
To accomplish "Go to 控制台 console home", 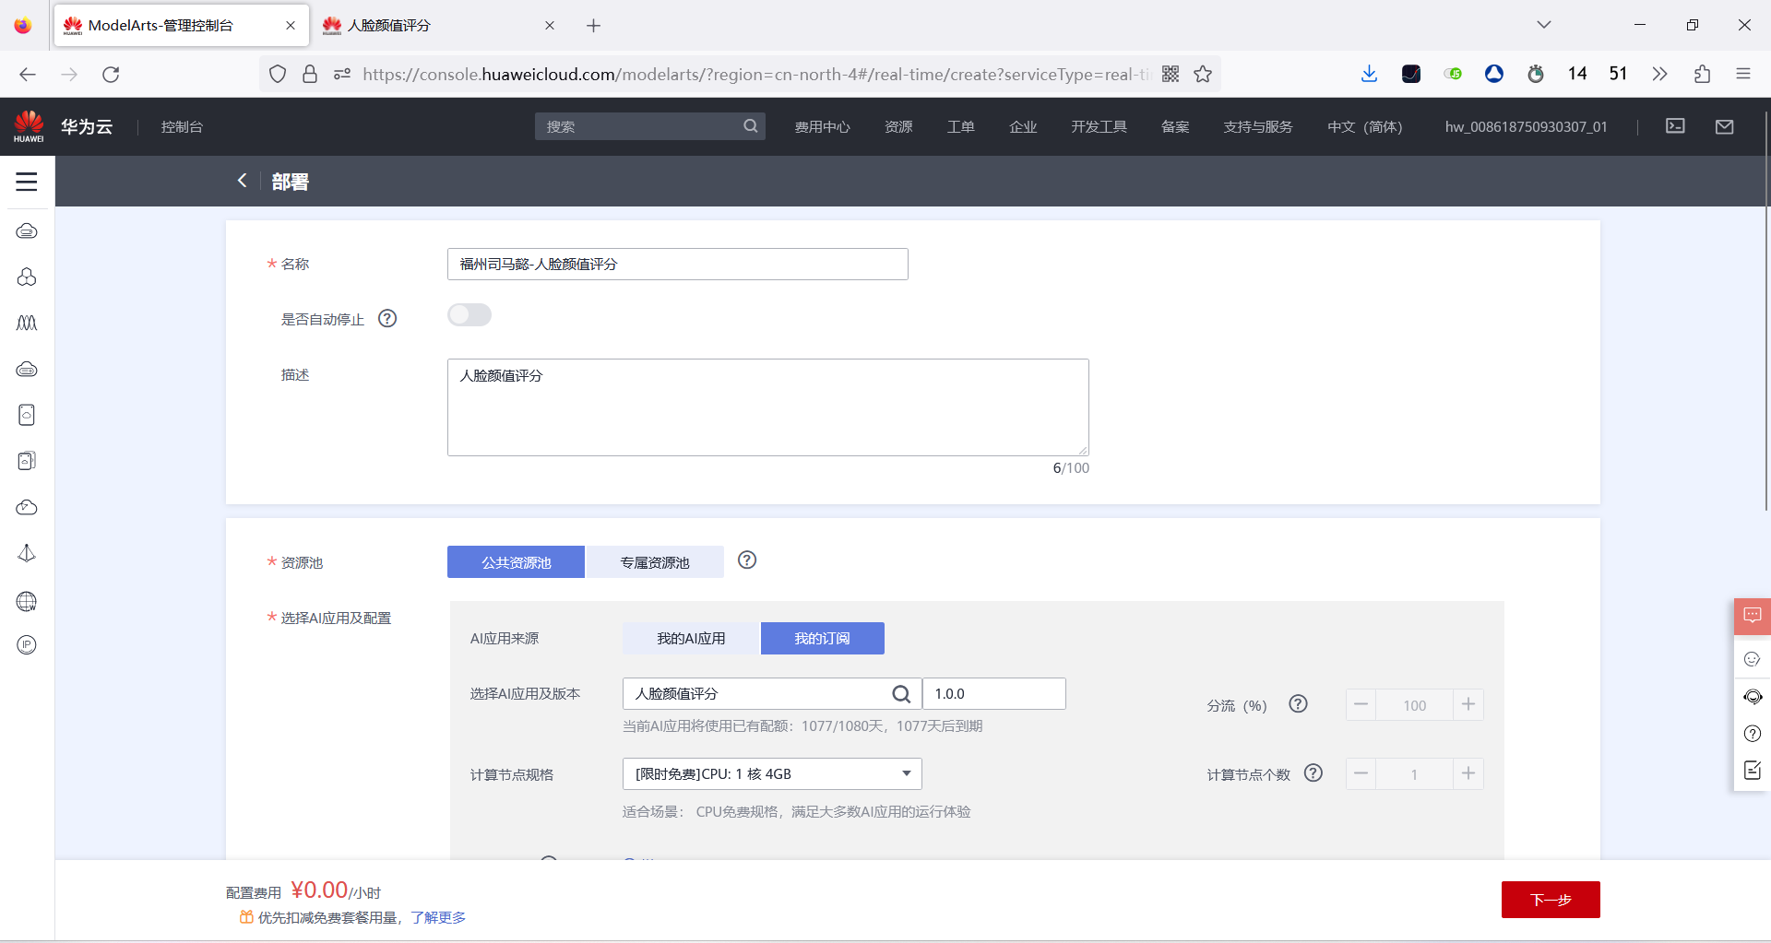I will coord(182,126).
